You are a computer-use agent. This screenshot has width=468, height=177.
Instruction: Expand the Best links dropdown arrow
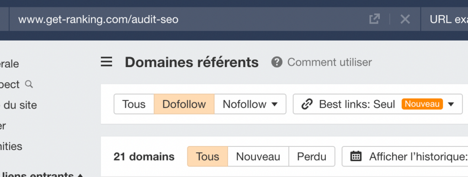[451, 104]
